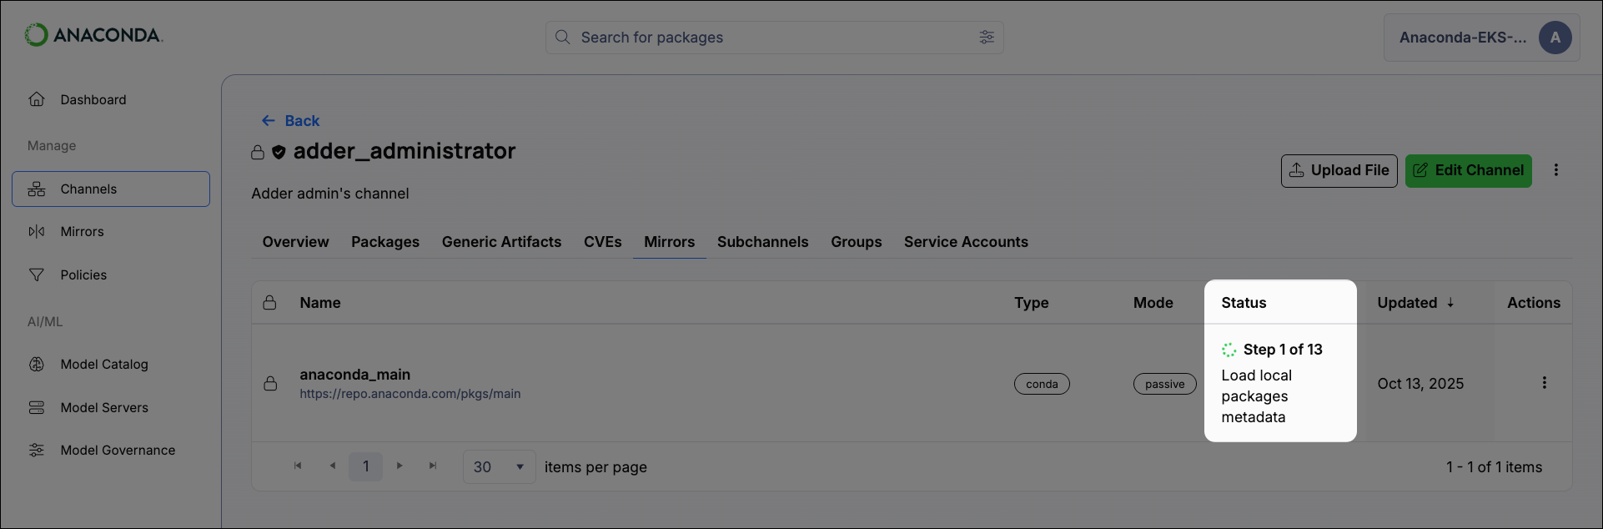Viewport: 1603px width, 529px height.
Task: Select Channels in the sidebar
Action: tap(111, 189)
